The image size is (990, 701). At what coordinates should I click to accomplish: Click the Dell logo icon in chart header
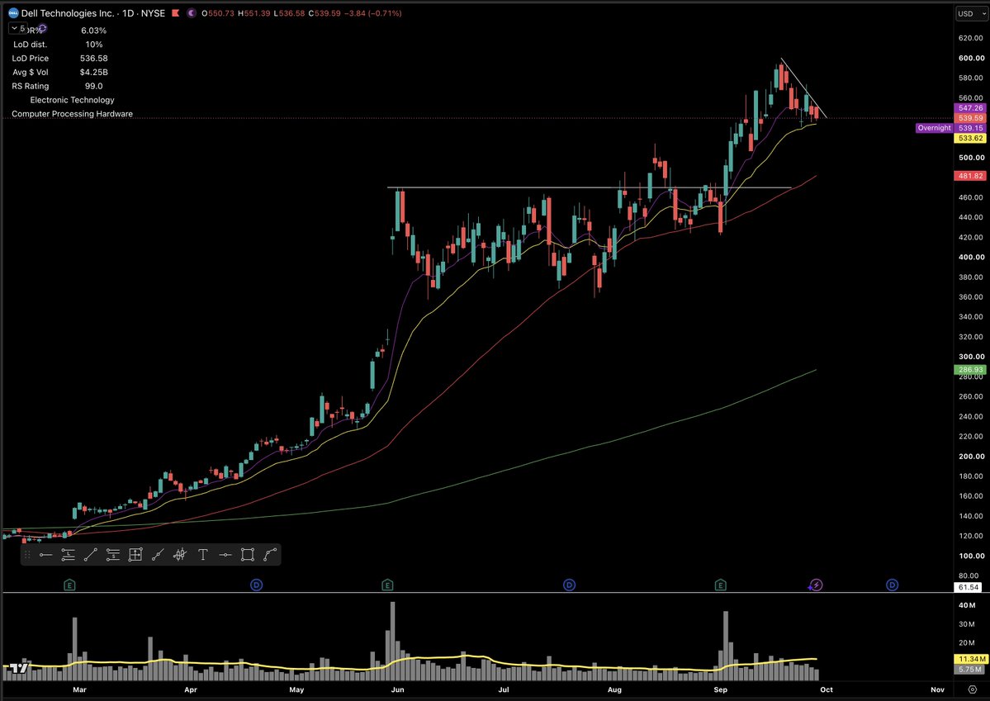click(x=13, y=13)
